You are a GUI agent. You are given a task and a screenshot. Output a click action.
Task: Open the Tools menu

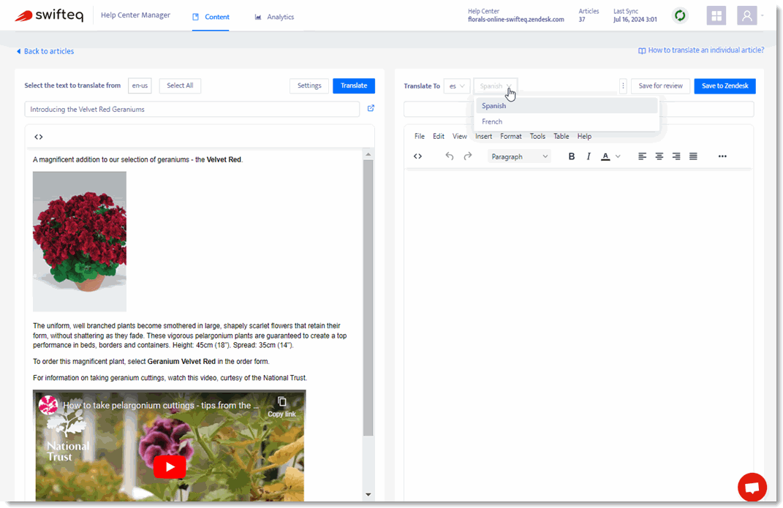coord(537,136)
